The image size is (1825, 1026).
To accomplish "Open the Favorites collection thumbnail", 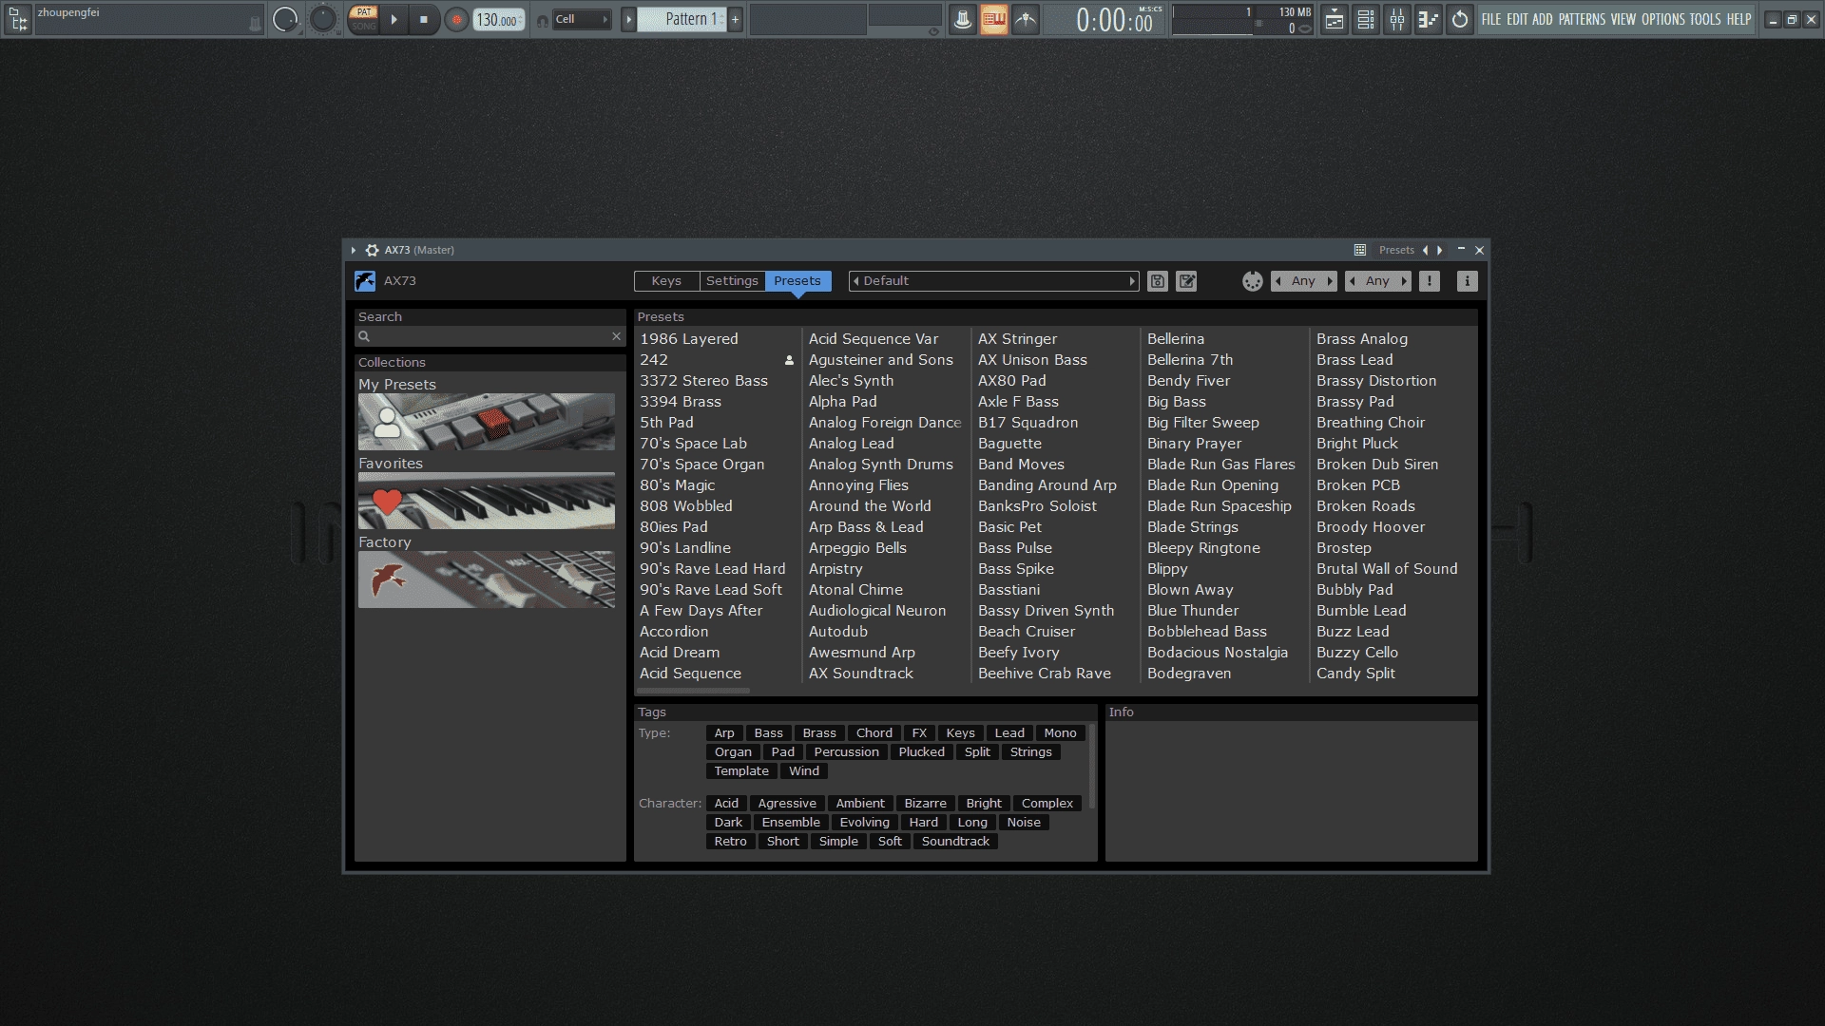I will coord(487,501).
